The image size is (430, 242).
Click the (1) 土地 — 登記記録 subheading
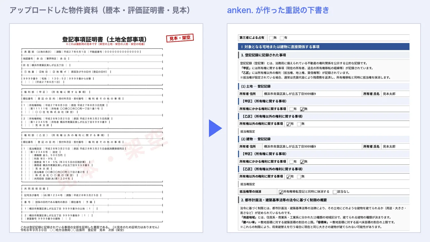[x=324, y=86]
